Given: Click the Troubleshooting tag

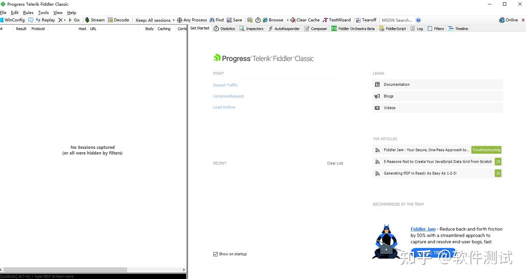Looking at the screenshot, I should [486, 150].
